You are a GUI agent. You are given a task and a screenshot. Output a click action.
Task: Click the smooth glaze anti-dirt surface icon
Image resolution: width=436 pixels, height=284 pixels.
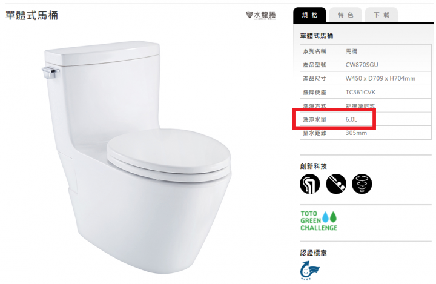point(336,184)
